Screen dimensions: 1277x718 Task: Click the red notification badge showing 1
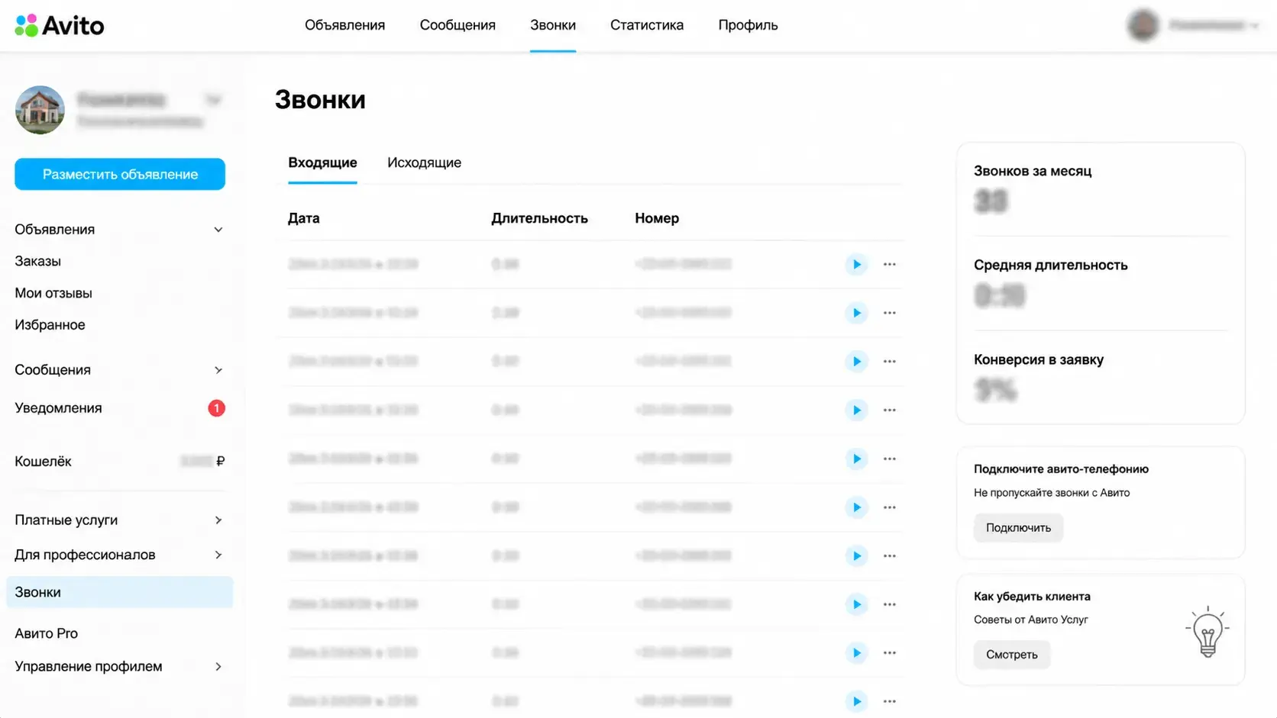click(216, 408)
